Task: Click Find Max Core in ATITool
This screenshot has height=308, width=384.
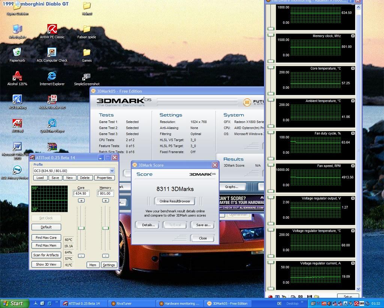Action: [46, 238]
